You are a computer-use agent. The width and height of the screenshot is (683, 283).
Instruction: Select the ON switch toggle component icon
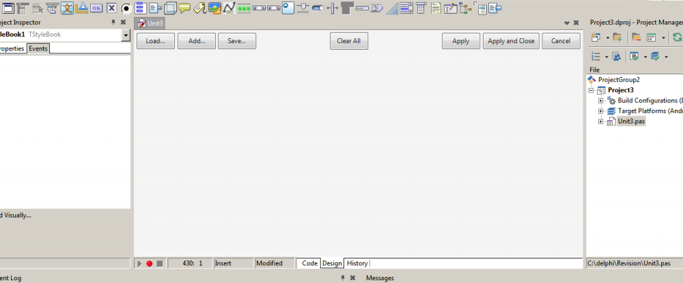[x=318, y=8]
